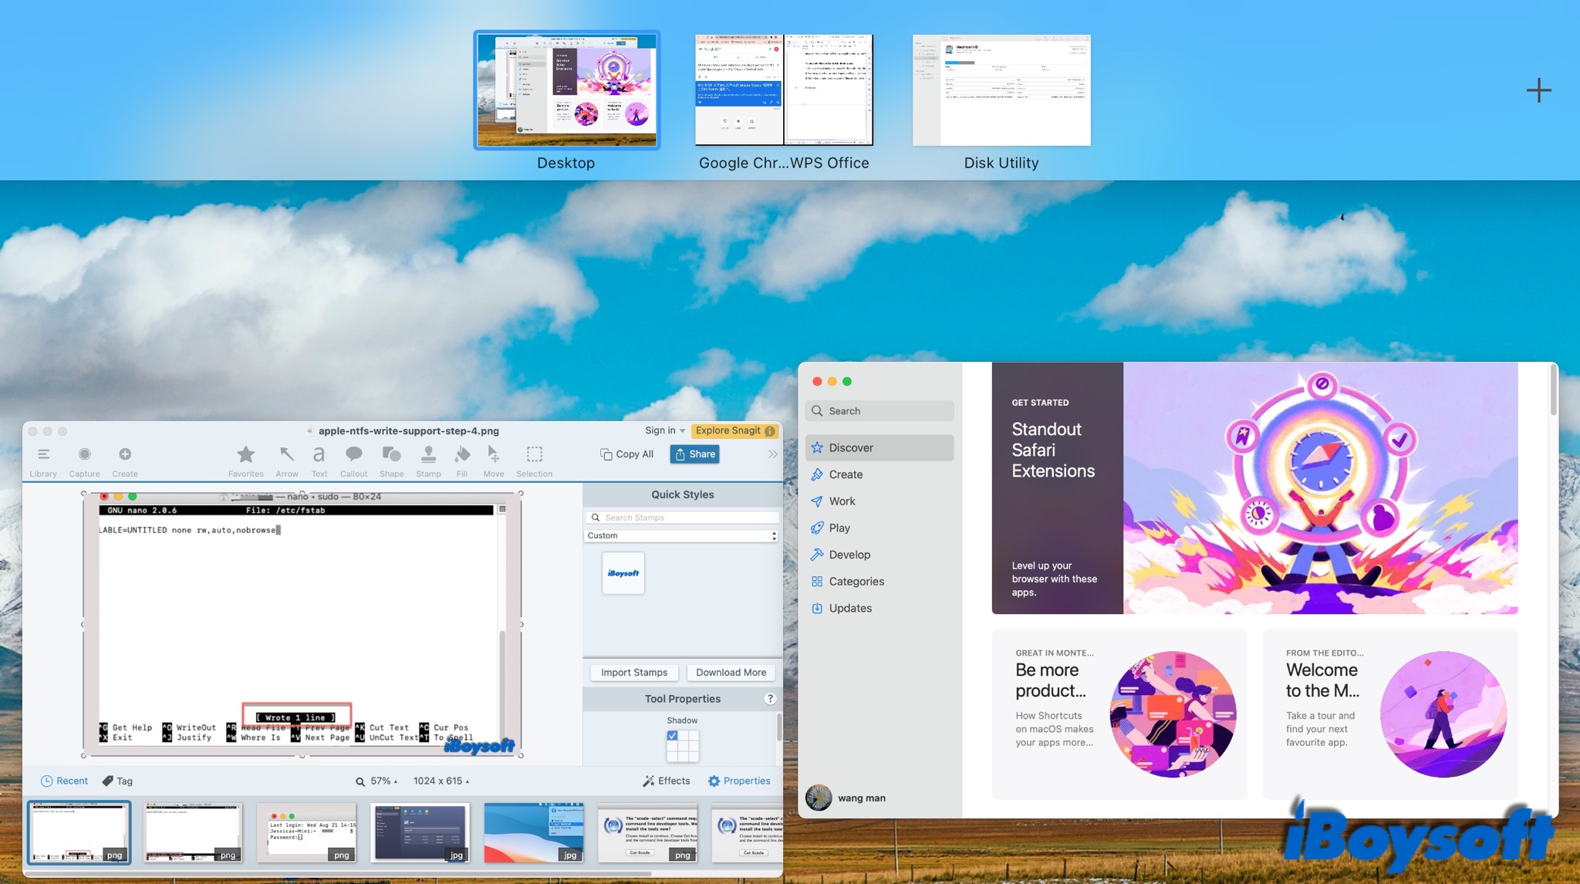Click the Import Stamps button

634,673
